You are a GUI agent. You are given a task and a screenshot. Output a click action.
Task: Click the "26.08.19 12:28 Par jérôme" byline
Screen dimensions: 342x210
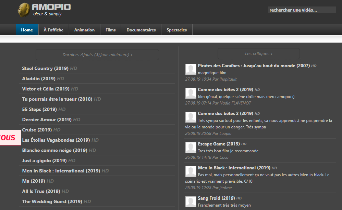point(208,188)
